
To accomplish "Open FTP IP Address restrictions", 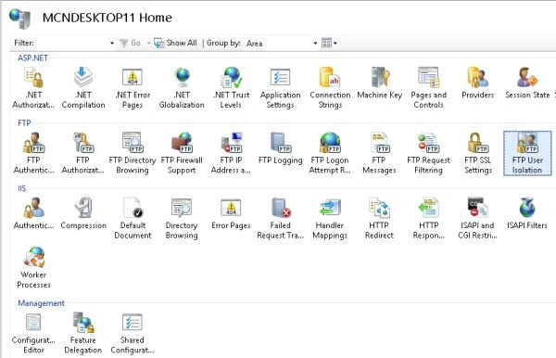I will click(231, 153).
